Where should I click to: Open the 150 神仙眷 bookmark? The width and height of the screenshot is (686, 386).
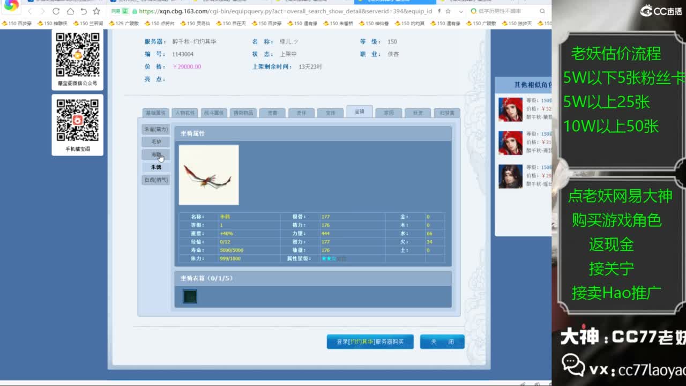[374, 24]
